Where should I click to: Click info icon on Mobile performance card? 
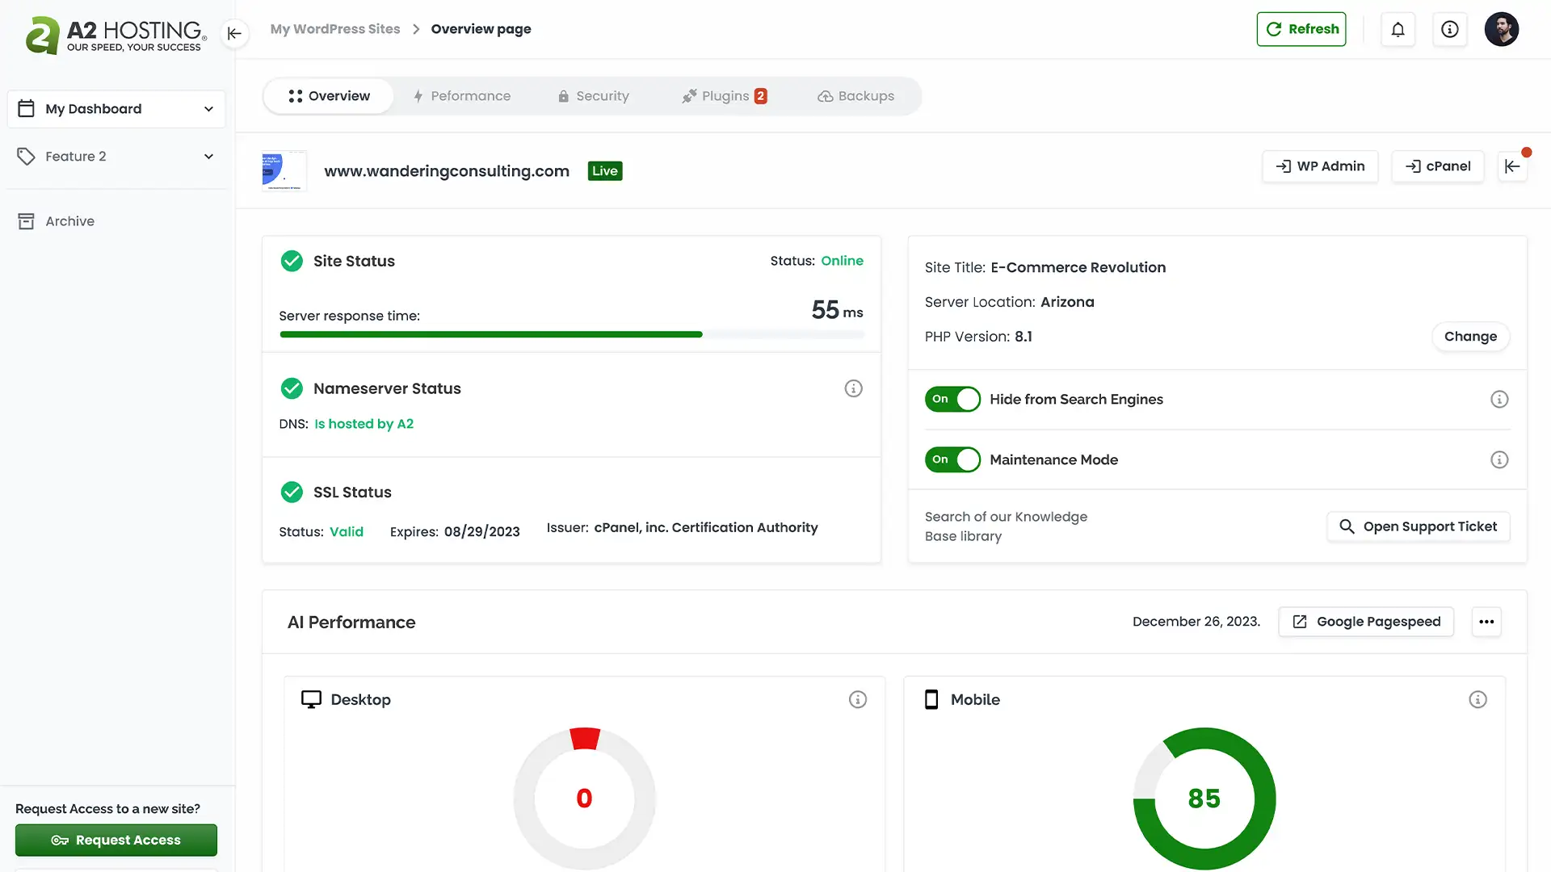click(1477, 700)
